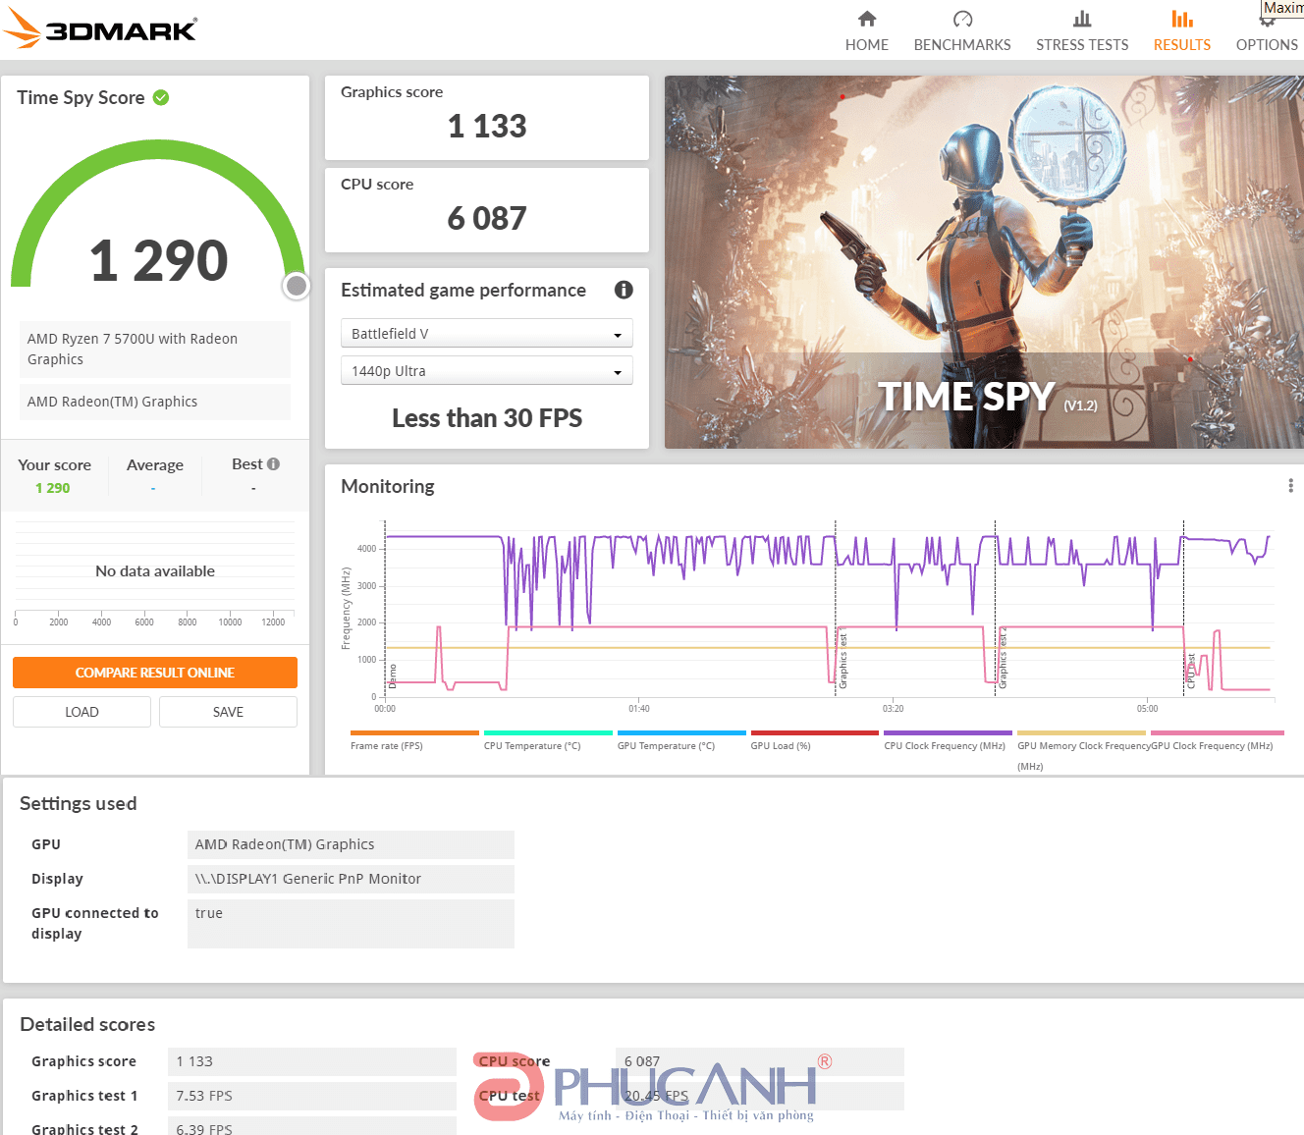Click the Graphics score card

[x=487, y=118]
